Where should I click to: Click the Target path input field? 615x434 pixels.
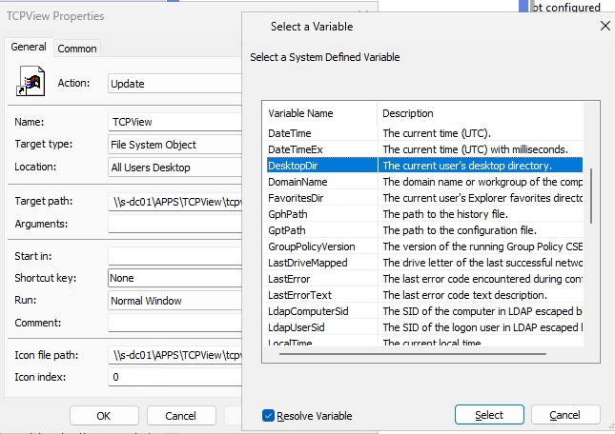pyautogui.click(x=174, y=202)
